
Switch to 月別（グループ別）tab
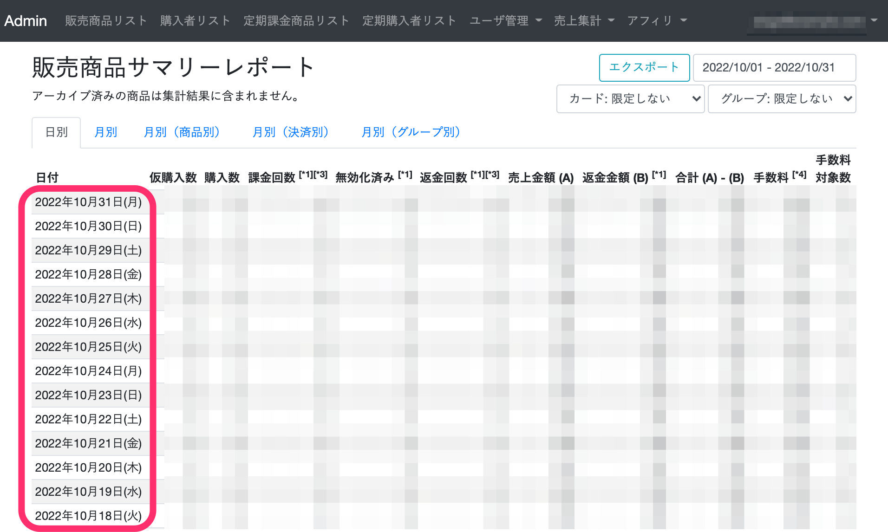(x=411, y=133)
